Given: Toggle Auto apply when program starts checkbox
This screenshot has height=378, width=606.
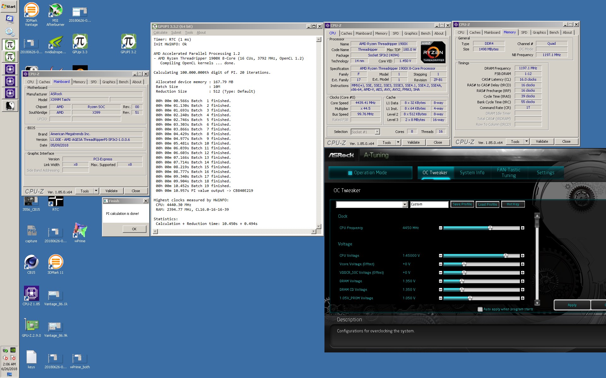Looking at the screenshot, I should [480, 309].
